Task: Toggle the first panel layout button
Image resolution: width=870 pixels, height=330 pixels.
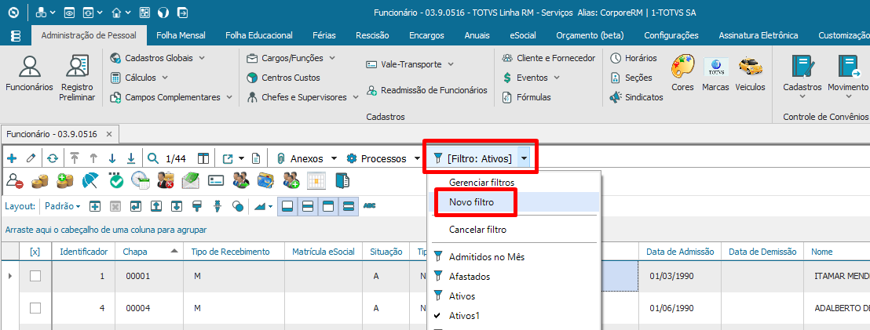Action: [287, 206]
